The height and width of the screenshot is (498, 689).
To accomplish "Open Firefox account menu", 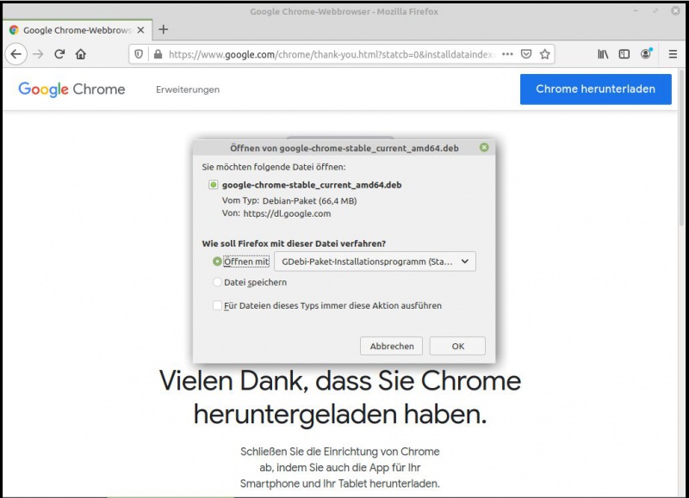I will tap(646, 53).
